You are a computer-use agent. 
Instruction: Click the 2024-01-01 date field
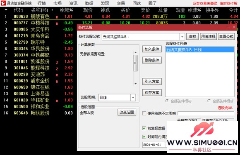154,145
